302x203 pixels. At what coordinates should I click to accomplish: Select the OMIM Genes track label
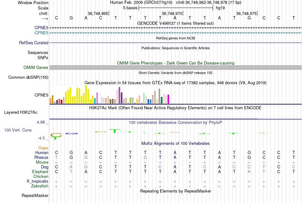(x=36, y=68)
